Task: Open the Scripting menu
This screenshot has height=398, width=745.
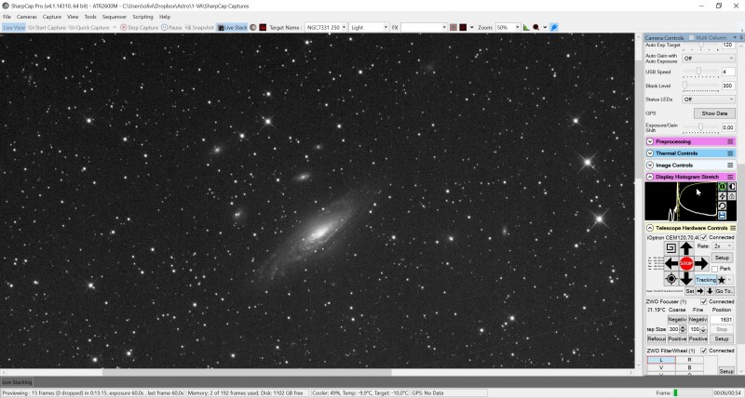Action: (142, 17)
